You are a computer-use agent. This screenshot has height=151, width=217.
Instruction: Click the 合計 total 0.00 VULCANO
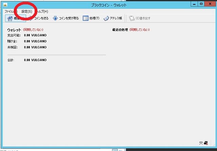(35, 60)
